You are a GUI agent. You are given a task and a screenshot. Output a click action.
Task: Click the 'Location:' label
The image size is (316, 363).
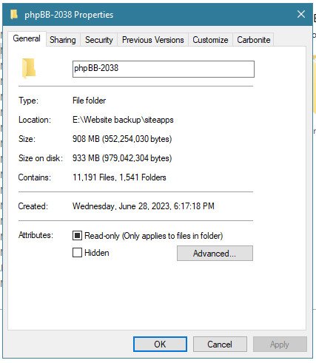(x=35, y=120)
